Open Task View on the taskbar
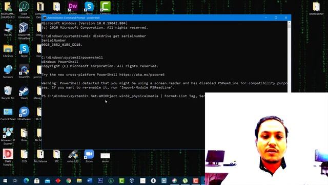 15,180
